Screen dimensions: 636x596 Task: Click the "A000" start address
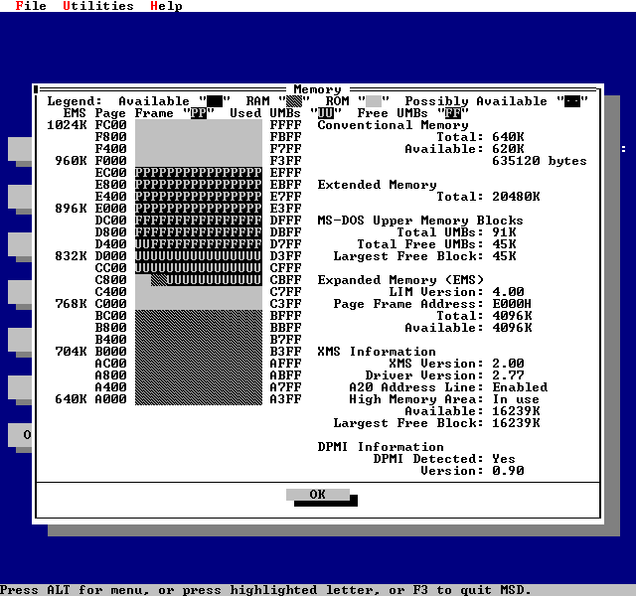tap(110, 399)
